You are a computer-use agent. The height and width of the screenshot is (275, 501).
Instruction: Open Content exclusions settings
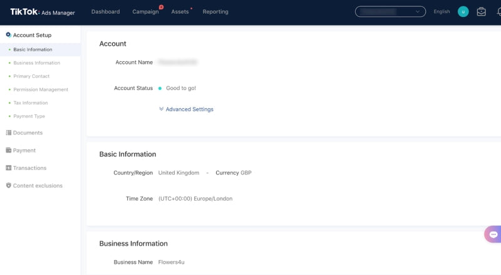[38, 186]
